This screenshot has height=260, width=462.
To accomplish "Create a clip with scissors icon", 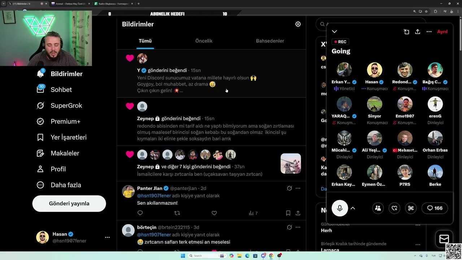I will (x=411, y=208).
